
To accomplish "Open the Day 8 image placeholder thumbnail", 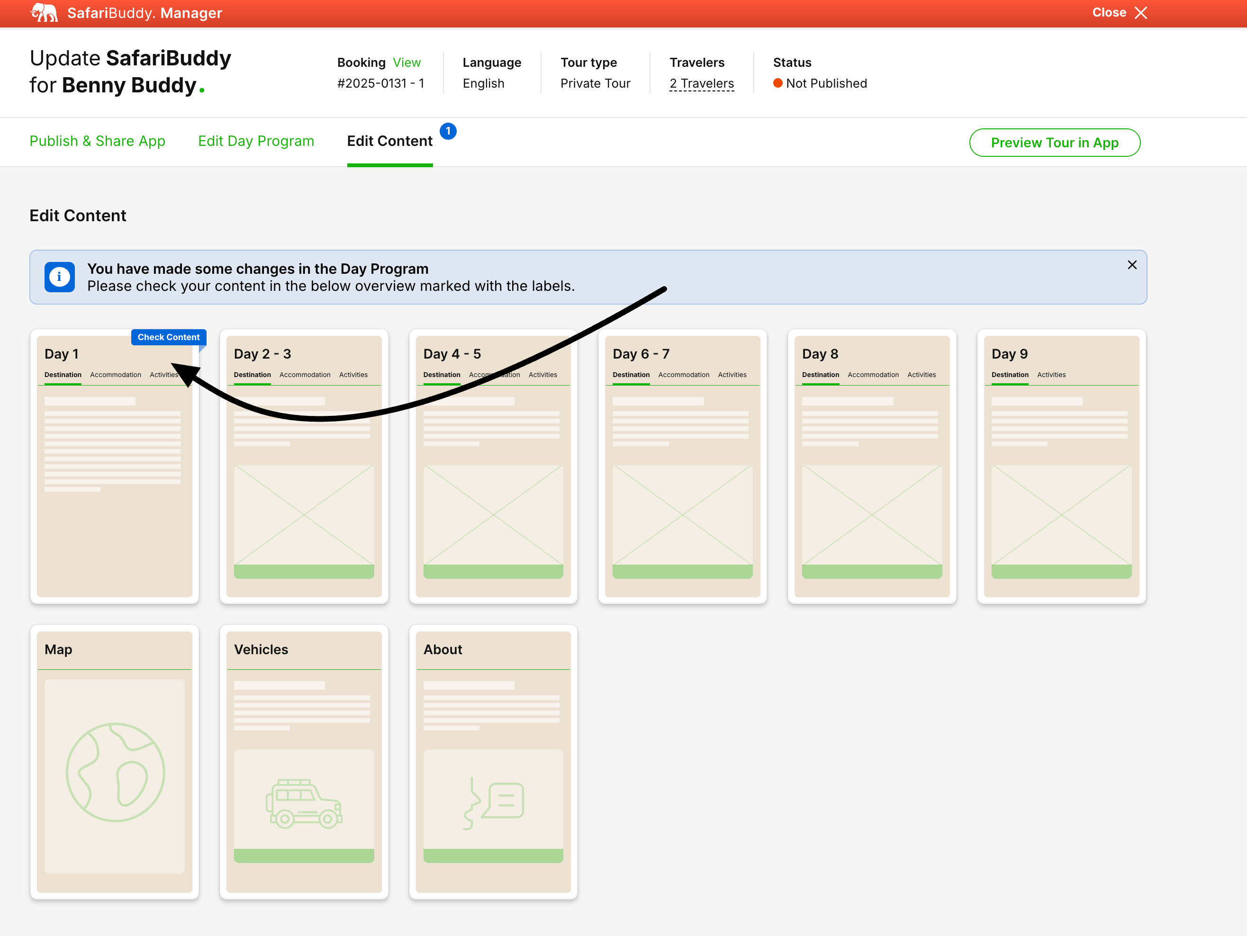I will (x=872, y=514).
